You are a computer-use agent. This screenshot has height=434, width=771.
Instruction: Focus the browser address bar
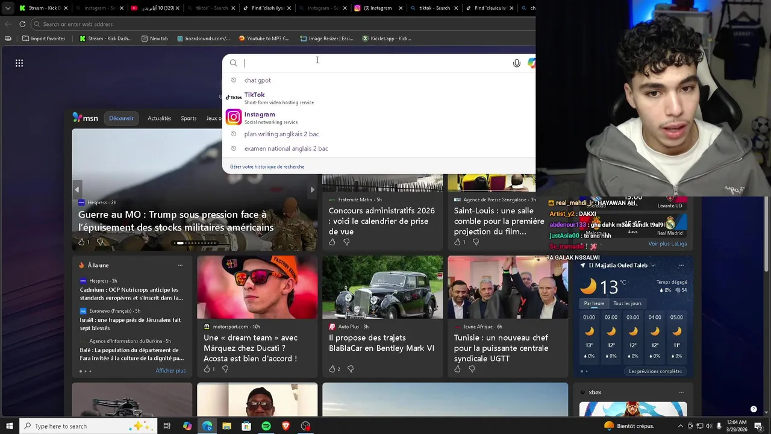click(283, 24)
